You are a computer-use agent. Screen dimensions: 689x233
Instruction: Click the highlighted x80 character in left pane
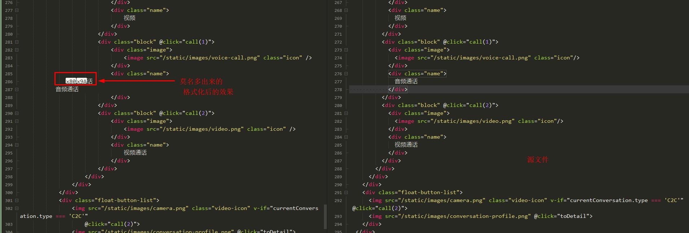pyautogui.click(x=71, y=81)
